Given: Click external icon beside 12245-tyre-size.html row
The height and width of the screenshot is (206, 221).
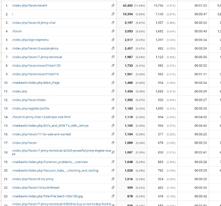Looking at the screenshot, I should point(113,117).
